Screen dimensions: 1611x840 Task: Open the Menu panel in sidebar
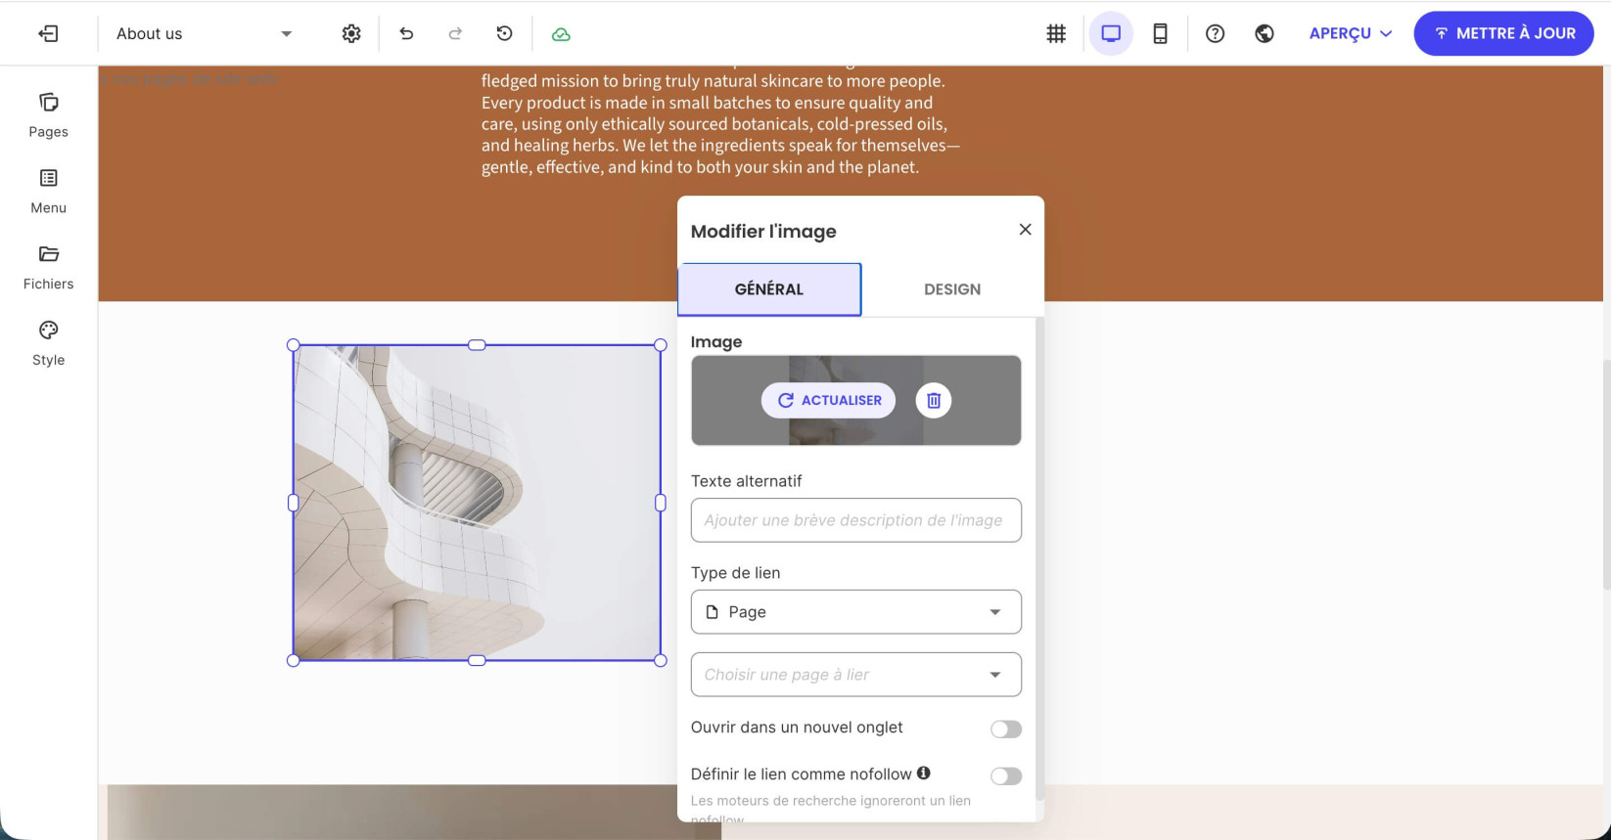pos(48,192)
